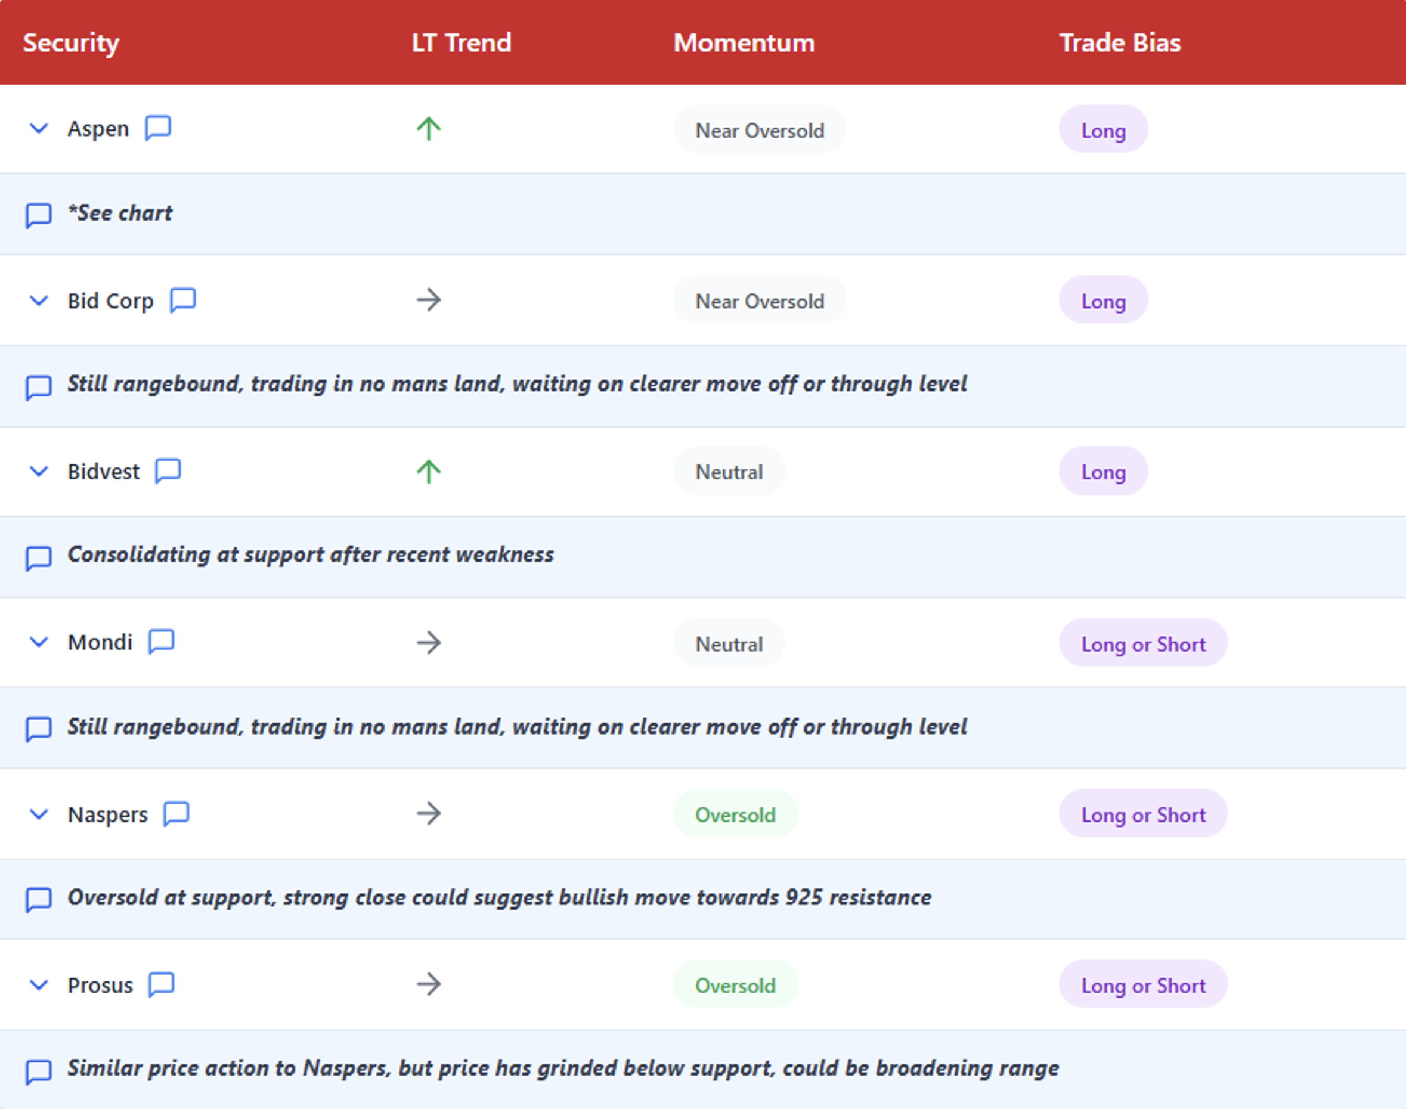Viewport: 1406px width, 1109px height.
Task: Click the '*See chart' note
Action: click(x=121, y=213)
